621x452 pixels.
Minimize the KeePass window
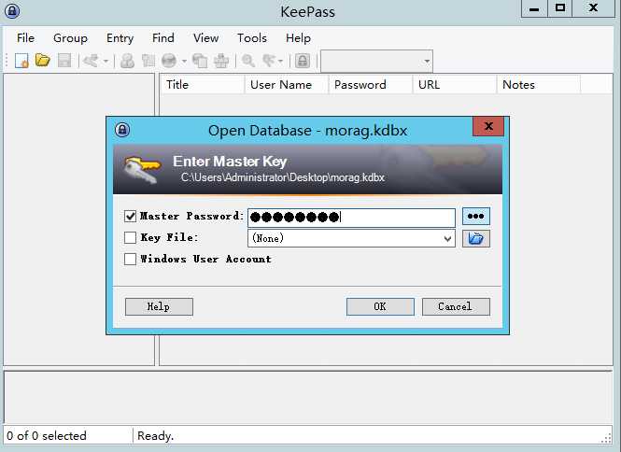[x=534, y=7]
